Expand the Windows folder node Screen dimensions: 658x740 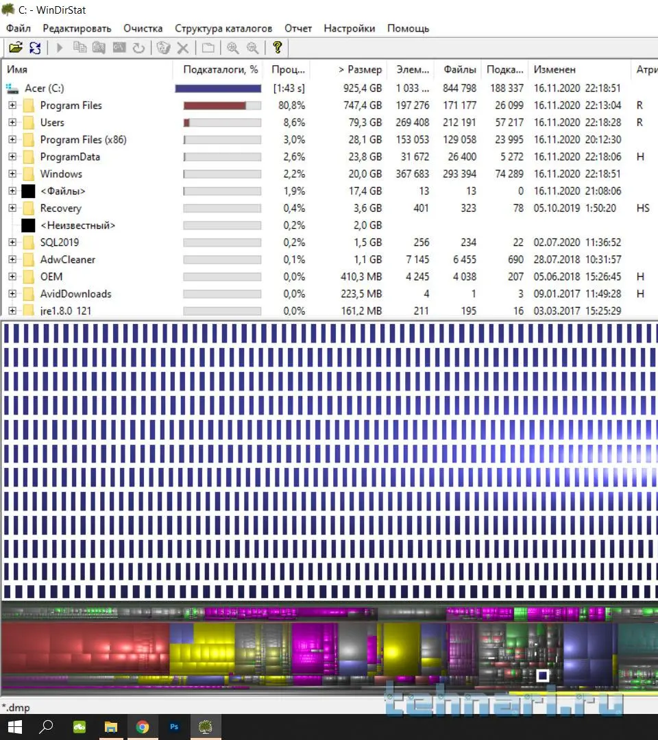coord(12,173)
